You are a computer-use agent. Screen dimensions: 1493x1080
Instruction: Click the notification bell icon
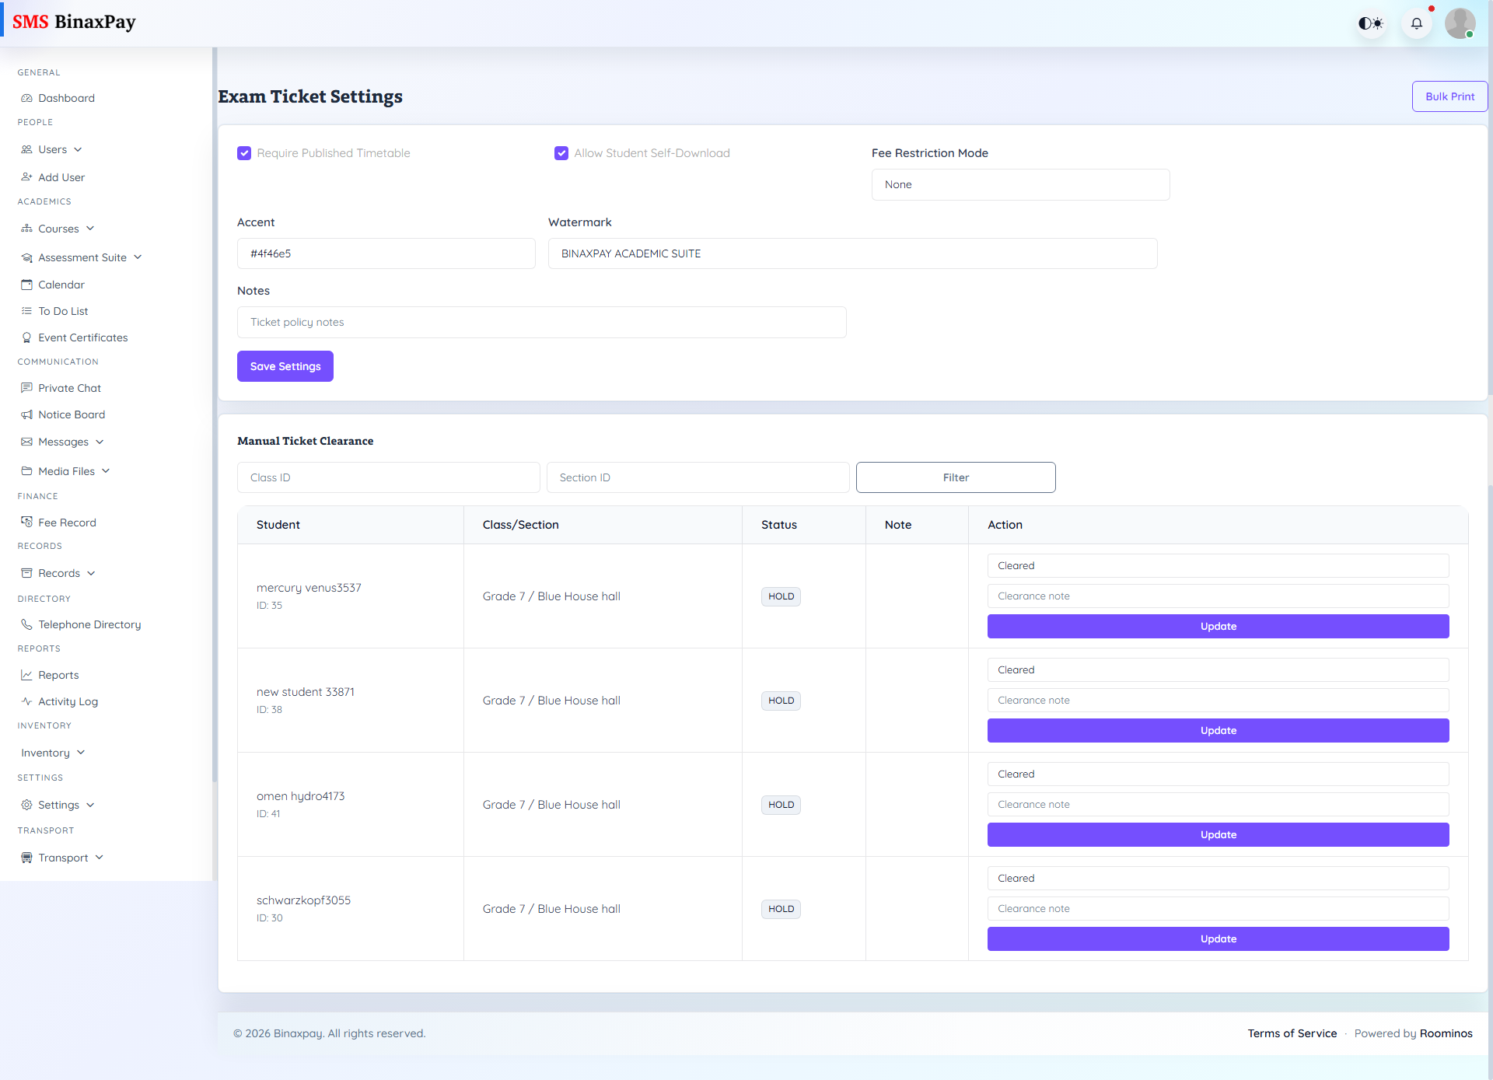(x=1417, y=23)
